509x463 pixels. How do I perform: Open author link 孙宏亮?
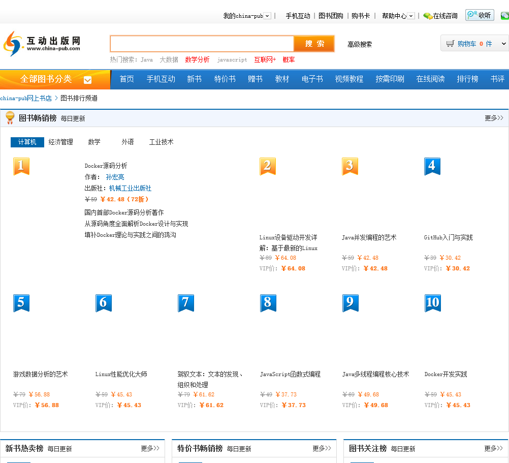pos(115,177)
